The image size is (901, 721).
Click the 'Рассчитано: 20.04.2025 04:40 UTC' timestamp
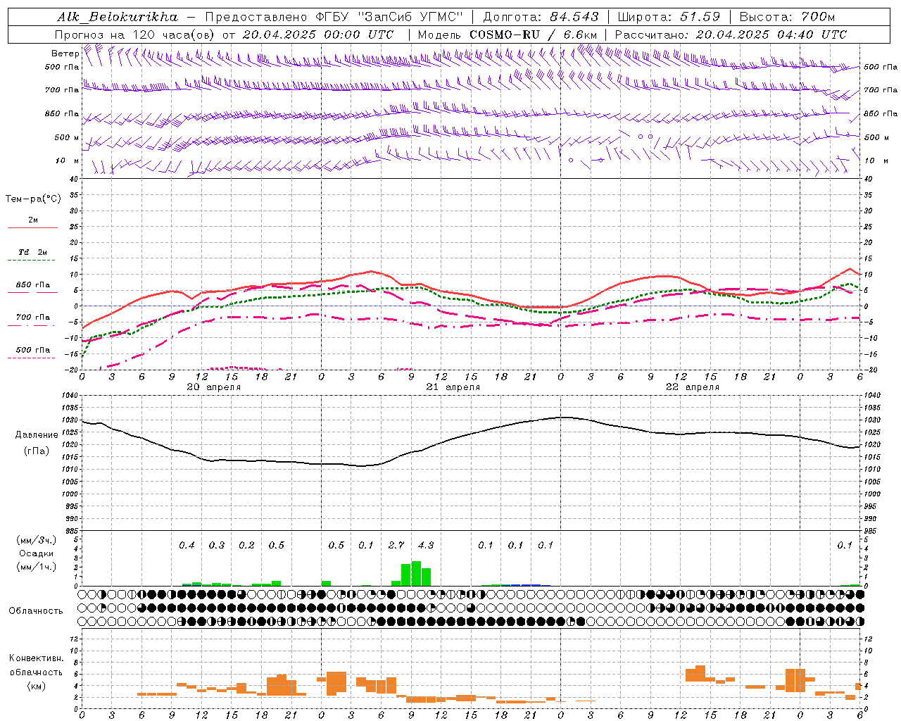(x=731, y=35)
